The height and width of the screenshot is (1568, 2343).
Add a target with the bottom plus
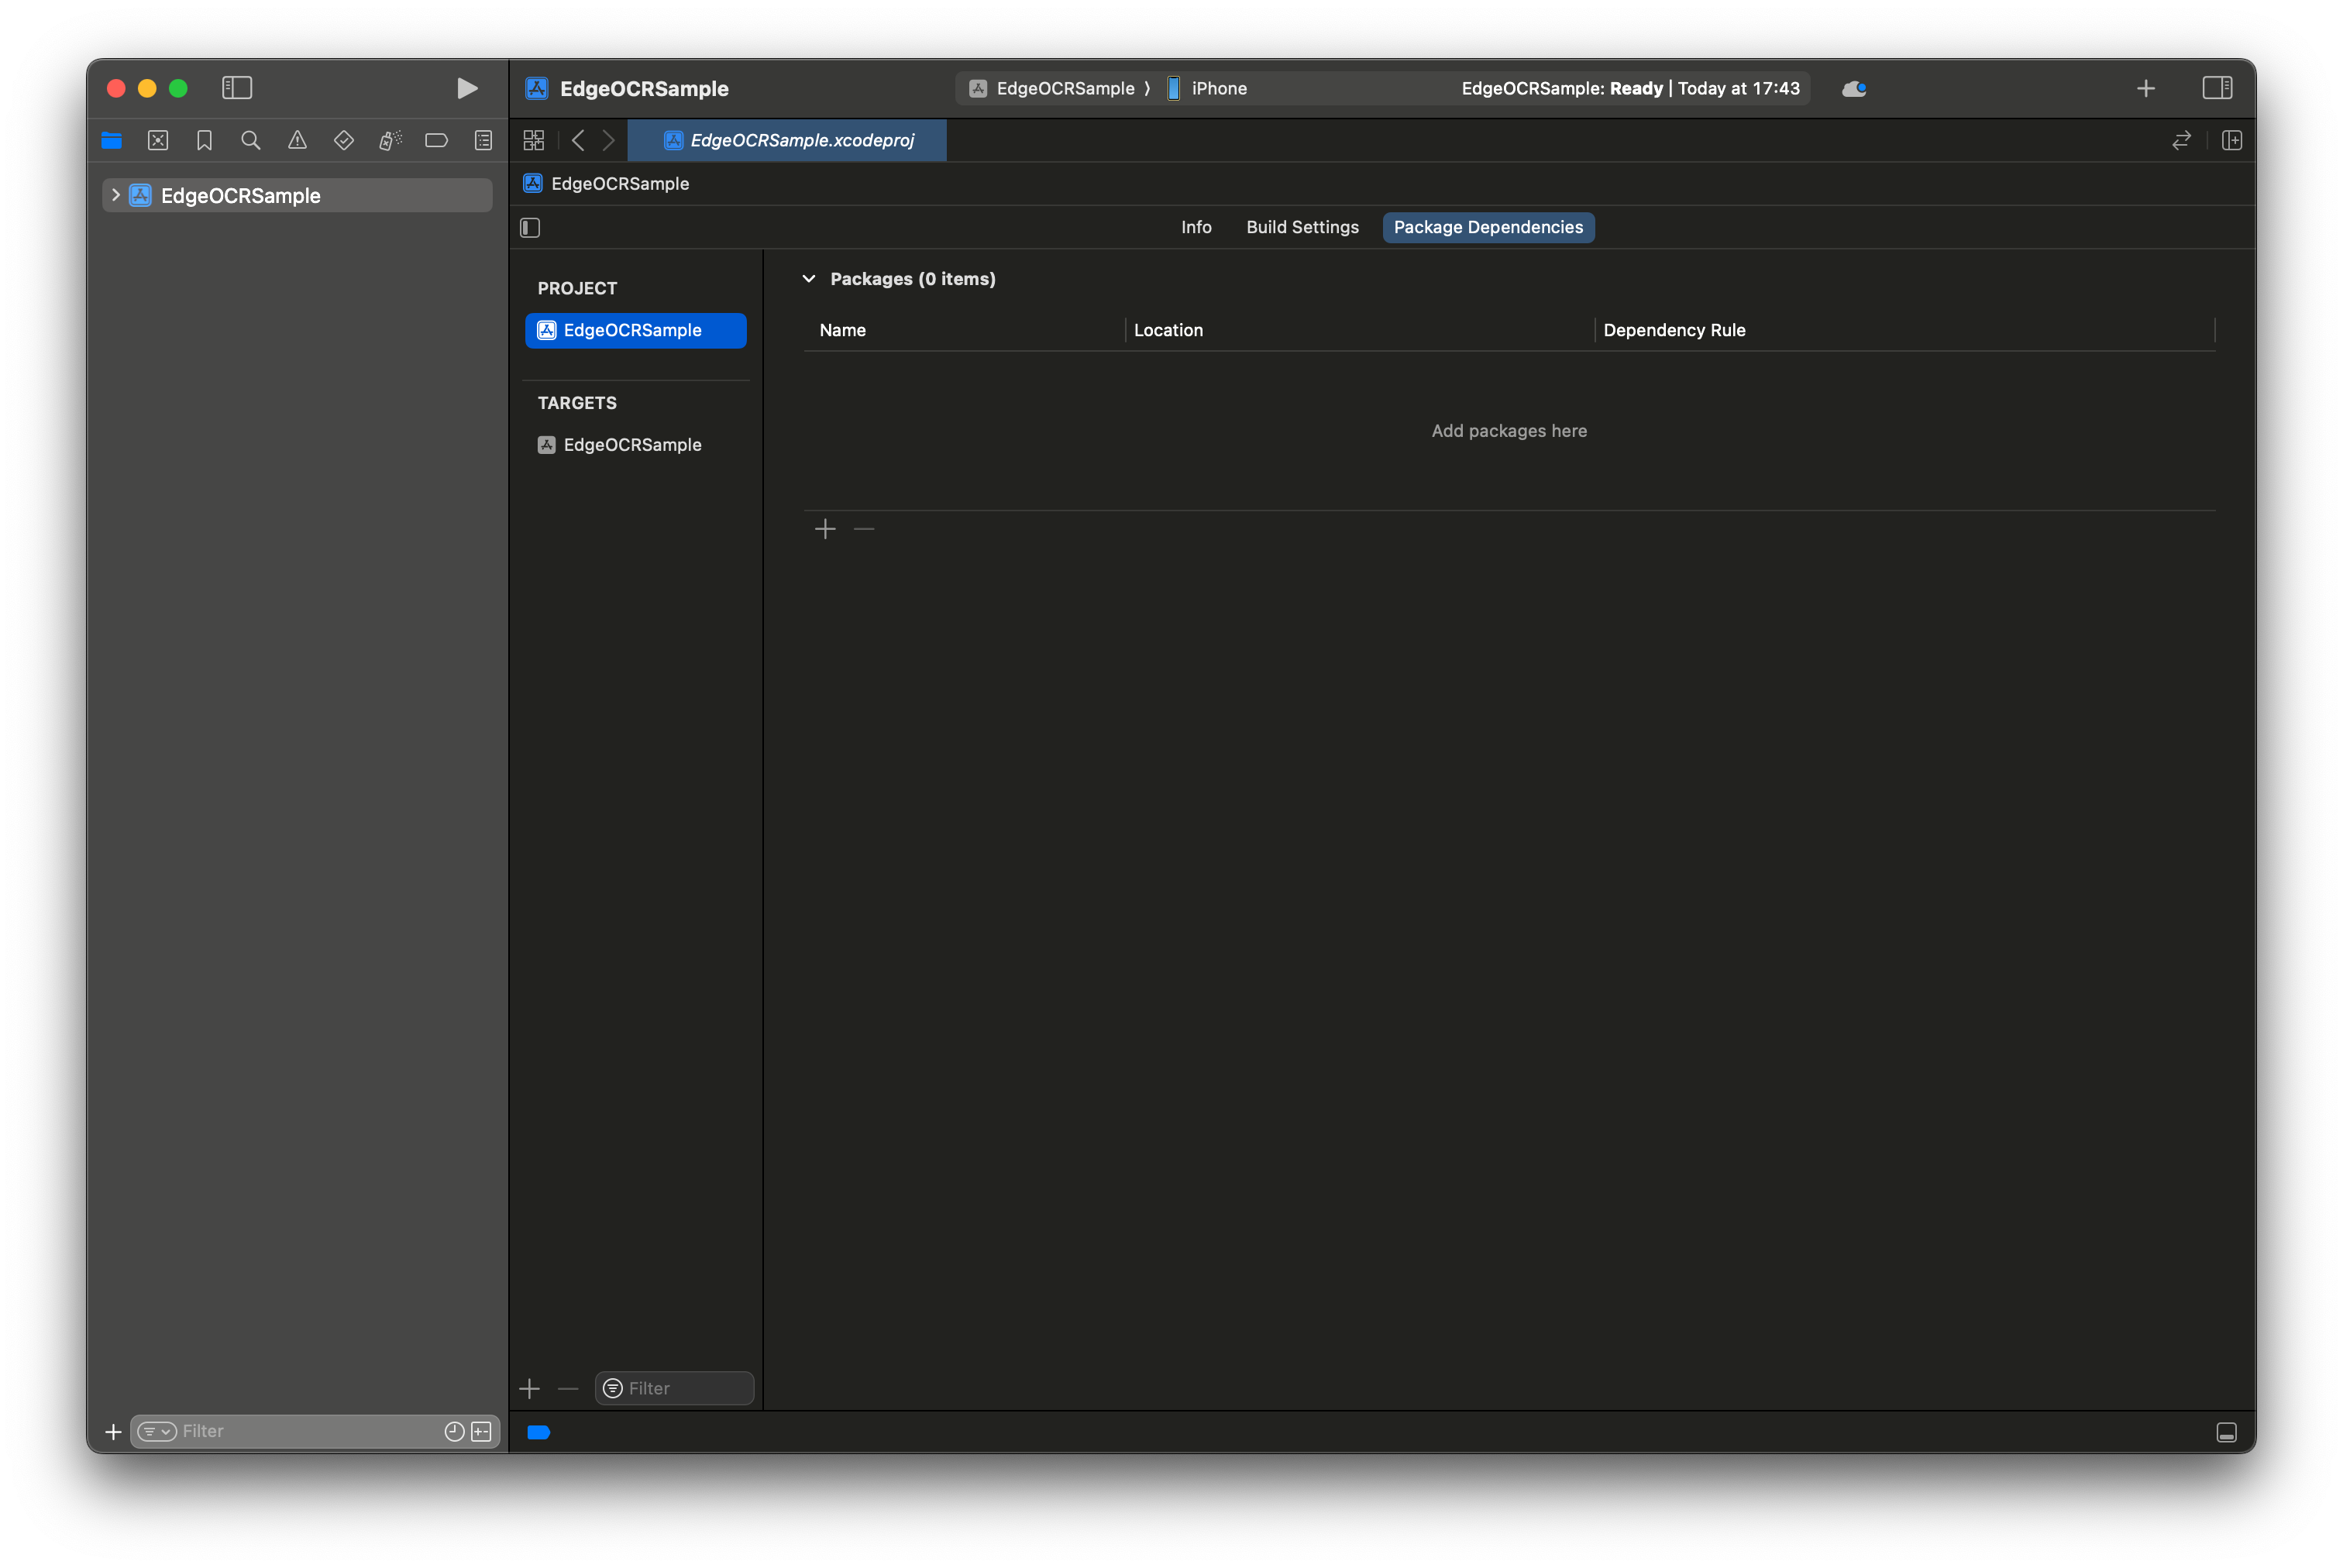pos(530,1388)
